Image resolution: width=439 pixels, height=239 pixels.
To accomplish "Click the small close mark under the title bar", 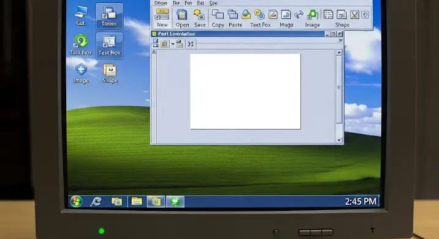I will pos(340,40).
